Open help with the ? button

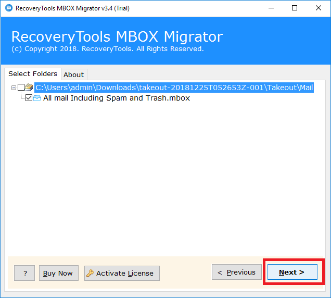(24, 273)
